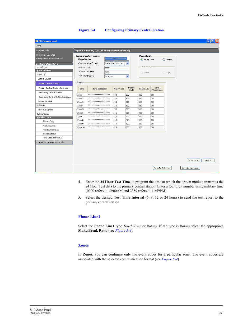The width and height of the screenshot is (252, 327).
Task: Click the Zone 4 Alarm Code cell
Action: coord(119,106)
